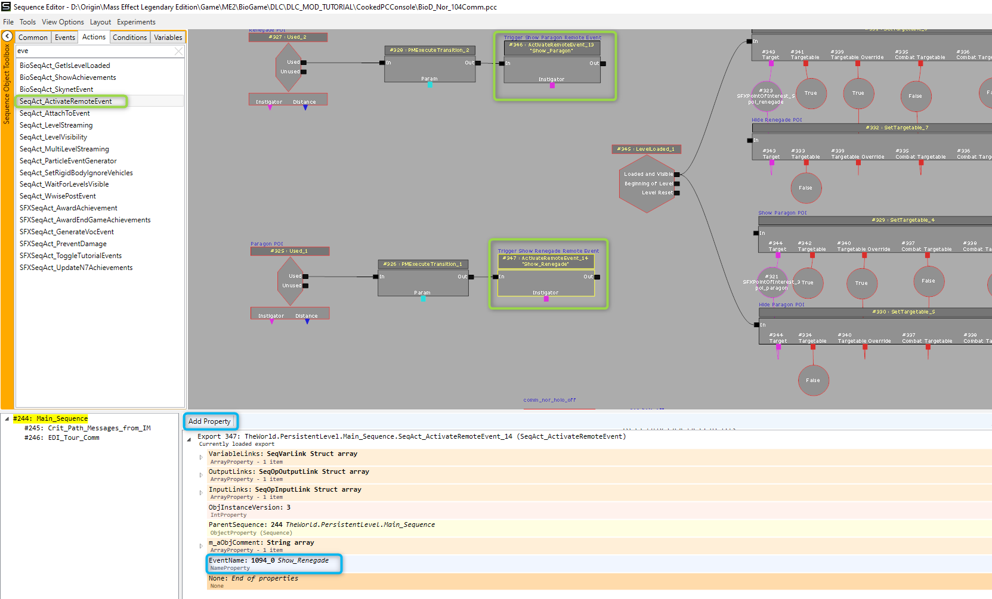Select BioSeqAct_ShowAchievements in the toolbox
Screen dimensions: 992x599
[x=67, y=77]
